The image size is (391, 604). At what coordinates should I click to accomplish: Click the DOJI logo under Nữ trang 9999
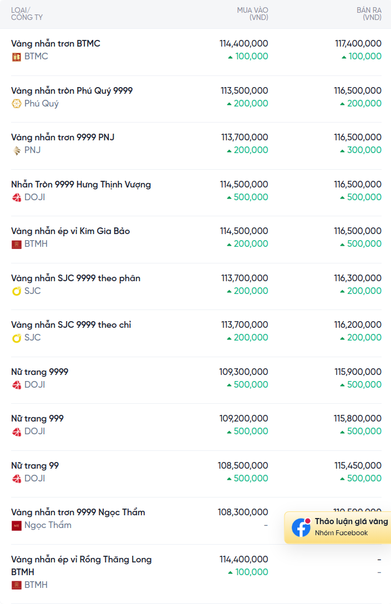tap(16, 385)
